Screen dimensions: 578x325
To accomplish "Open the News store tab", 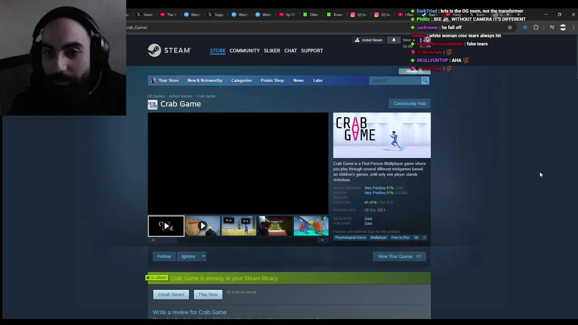I will pyautogui.click(x=298, y=80).
